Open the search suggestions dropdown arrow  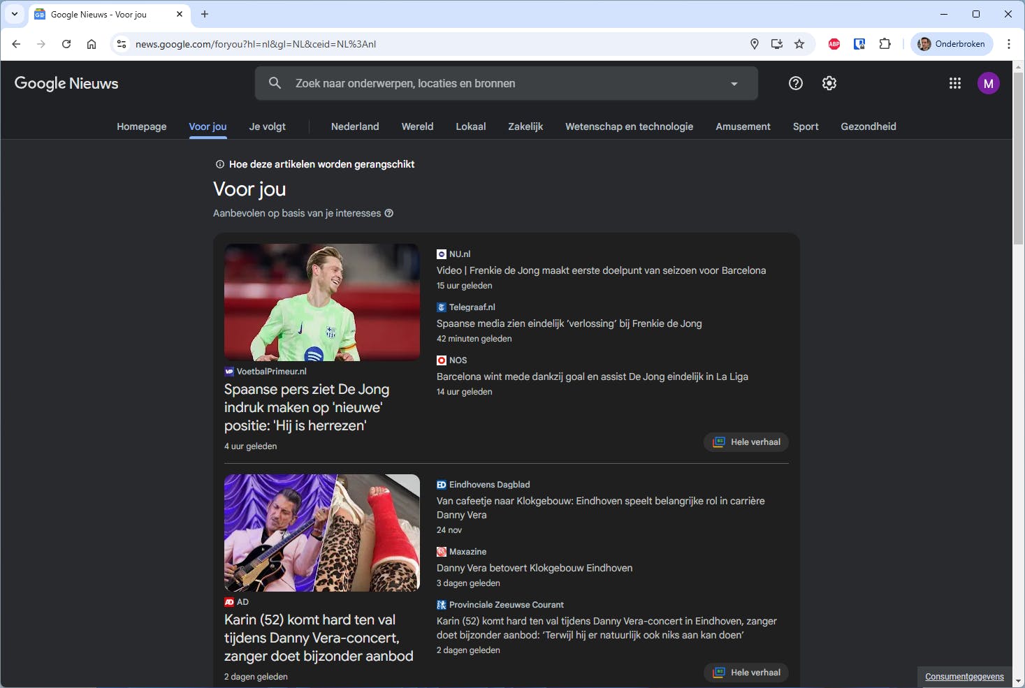[734, 83]
